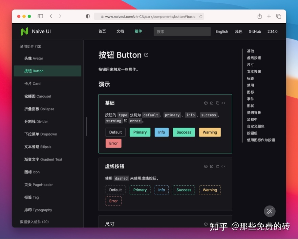Show code with brackets icon in 虚线按钮 card
Viewport: 298px width, 239px height.
pyautogui.click(x=223, y=166)
